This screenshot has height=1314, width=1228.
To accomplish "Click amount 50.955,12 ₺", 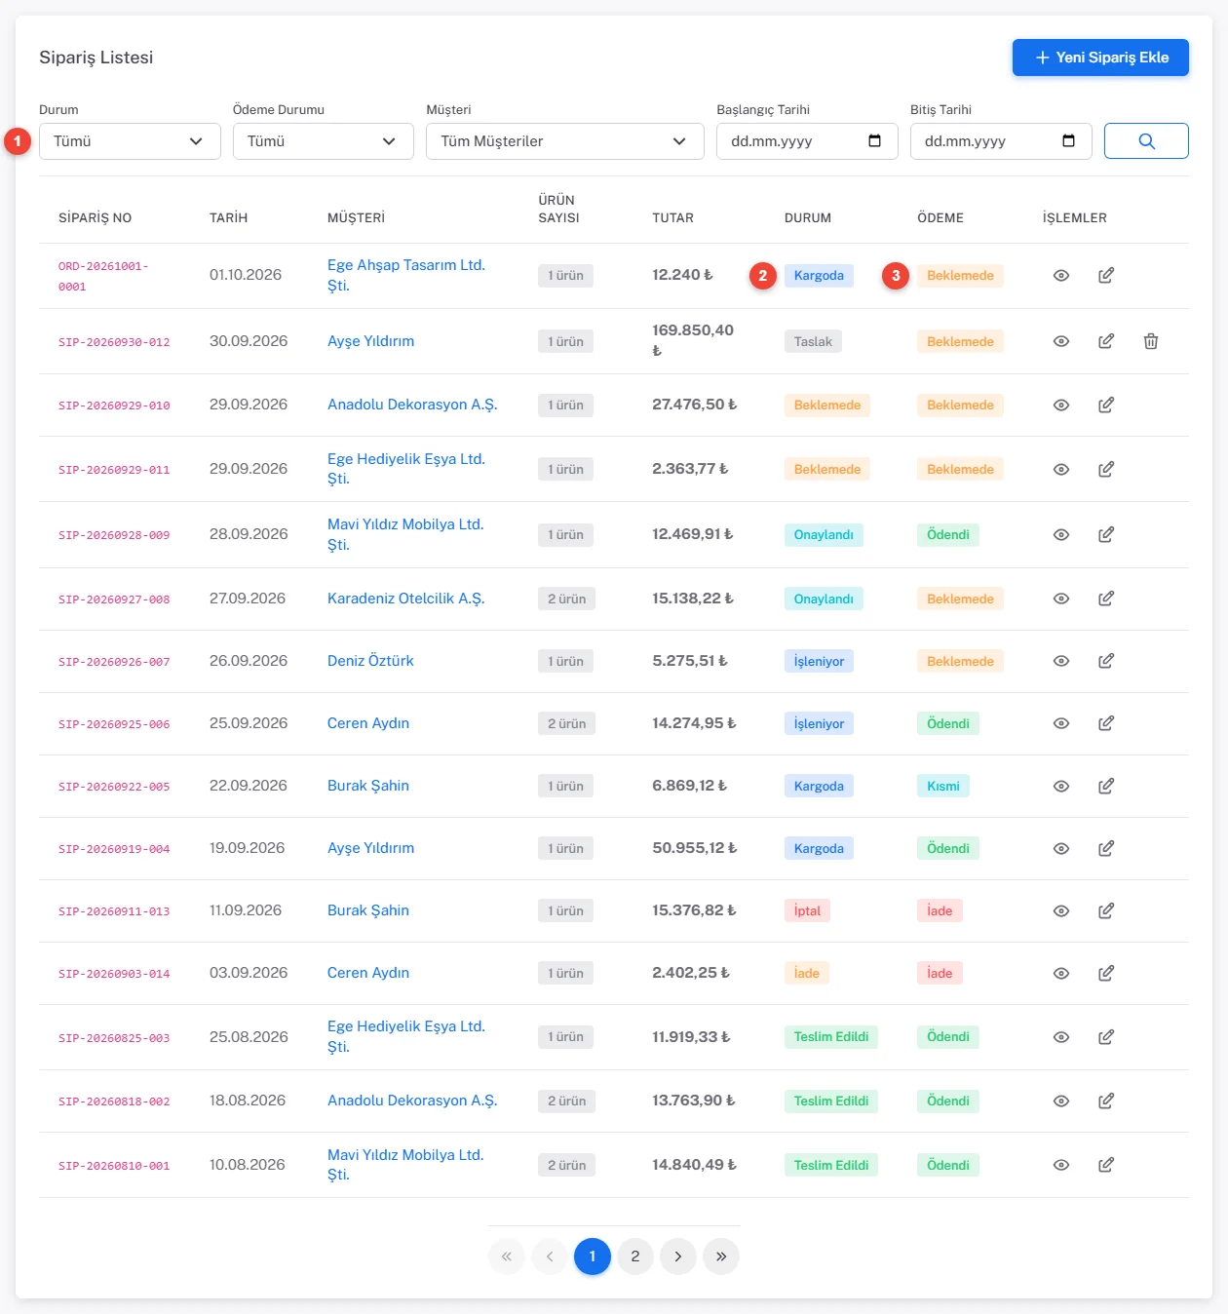I will point(695,848).
